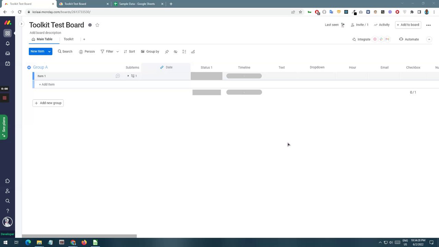Screen dimensions: 439x247
Task: Open the Filter options dropdown arrow
Action: [x=117, y=52]
